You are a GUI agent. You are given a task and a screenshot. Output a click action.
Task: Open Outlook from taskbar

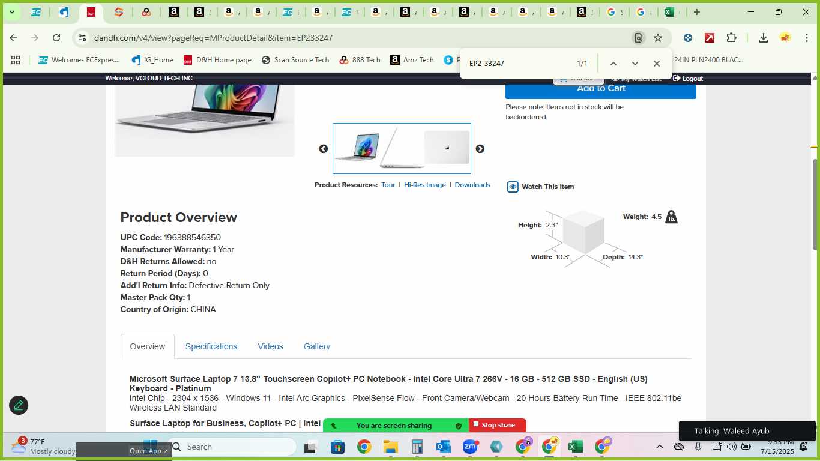pos(444,447)
